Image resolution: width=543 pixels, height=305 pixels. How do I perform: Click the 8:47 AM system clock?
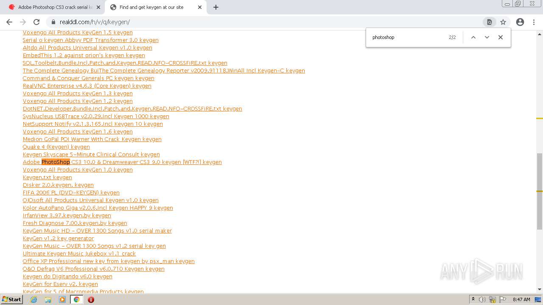click(x=521, y=299)
